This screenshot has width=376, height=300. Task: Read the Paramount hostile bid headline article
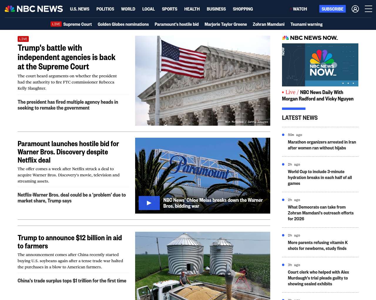click(68, 152)
